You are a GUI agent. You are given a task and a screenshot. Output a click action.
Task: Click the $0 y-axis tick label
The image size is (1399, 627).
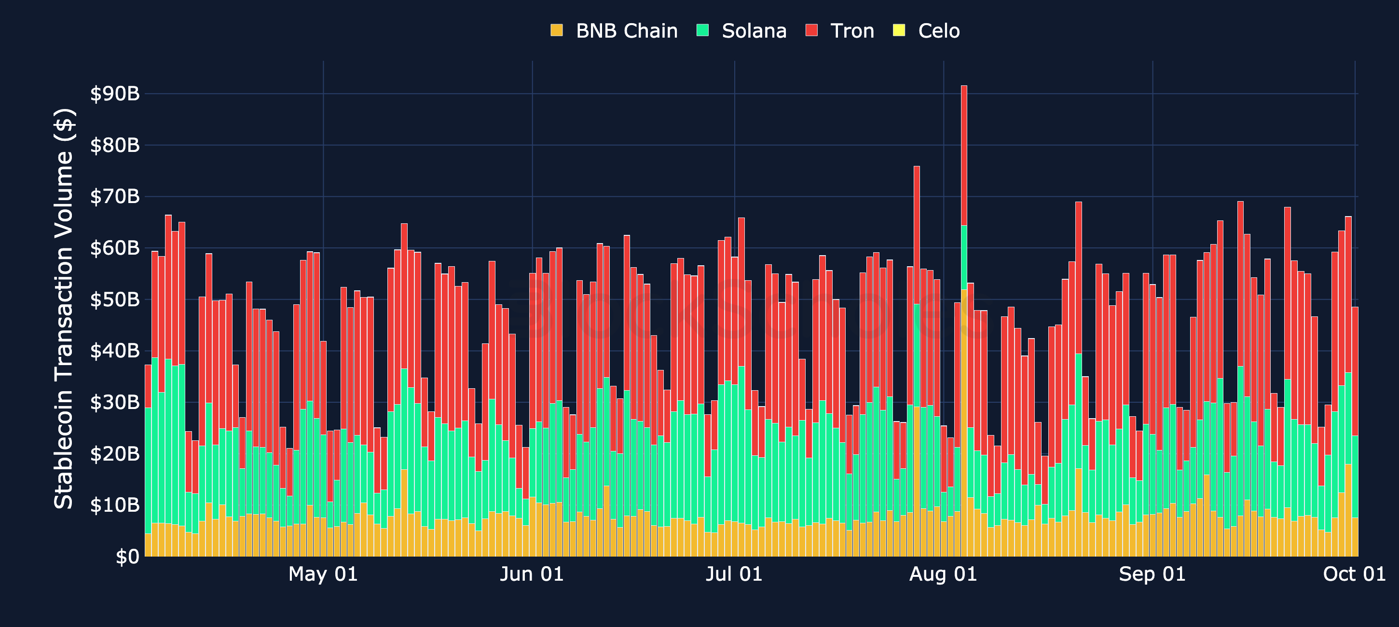pos(128,557)
